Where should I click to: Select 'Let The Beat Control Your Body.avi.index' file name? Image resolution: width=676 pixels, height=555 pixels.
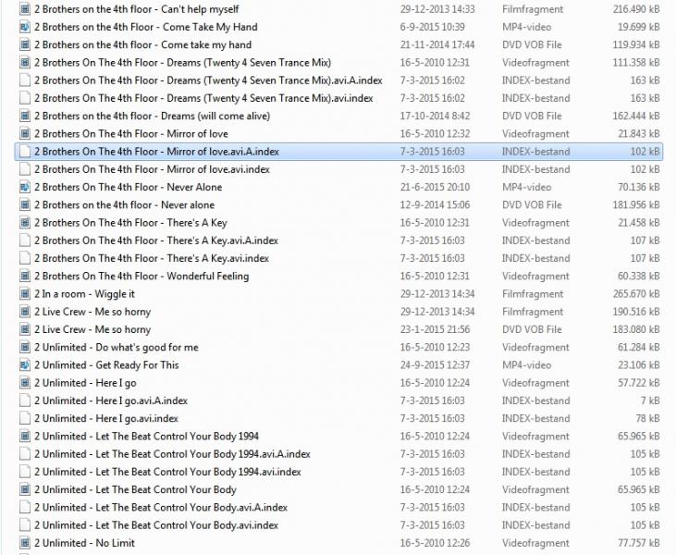[156, 525]
